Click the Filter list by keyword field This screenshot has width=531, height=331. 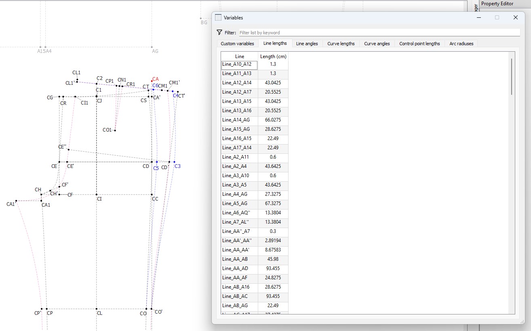(379, 33)
